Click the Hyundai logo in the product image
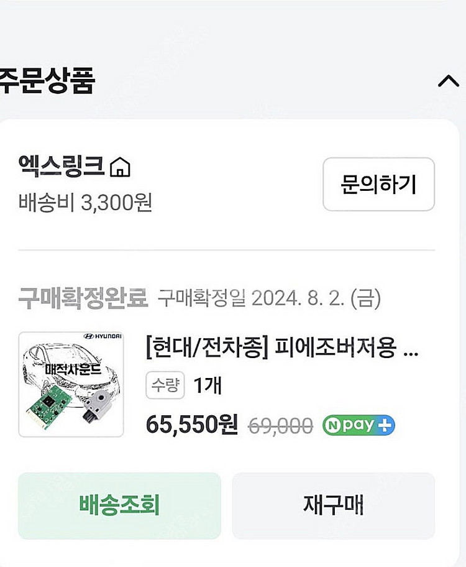Screen dimensions: 466x567 (x=103, y=336)
